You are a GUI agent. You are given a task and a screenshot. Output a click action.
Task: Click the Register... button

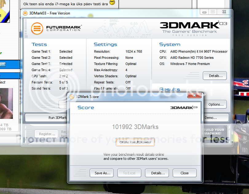pos(47,134)
